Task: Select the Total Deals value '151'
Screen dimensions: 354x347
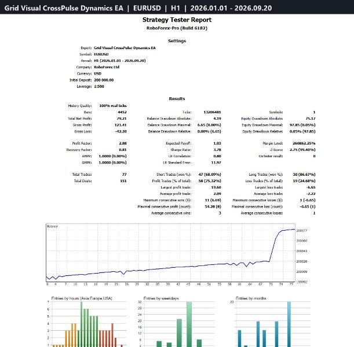Action: click(x=123, y=181)
